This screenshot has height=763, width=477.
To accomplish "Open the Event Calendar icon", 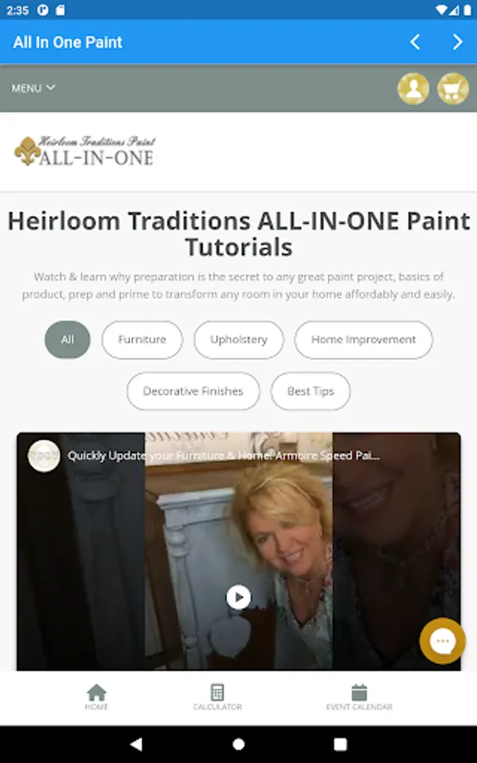I will (x=359, y=697).
